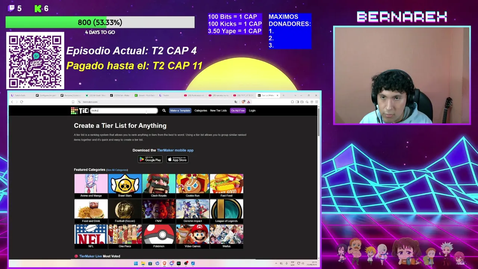Click the Brave browser taskbar icon
The width and height of the screenshot is (478, 269).
tap(164, 263)
